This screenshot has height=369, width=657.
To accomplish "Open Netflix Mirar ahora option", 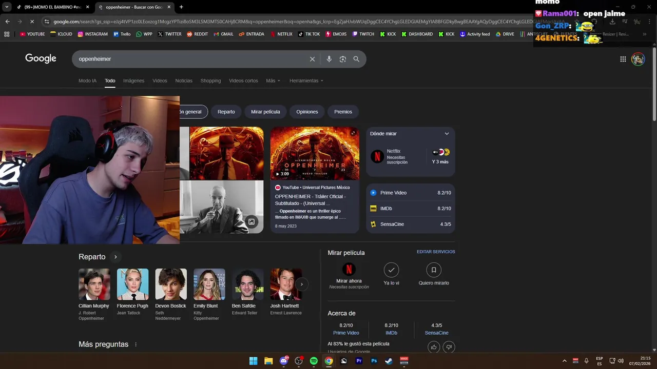I will click(x=349, y=275).
